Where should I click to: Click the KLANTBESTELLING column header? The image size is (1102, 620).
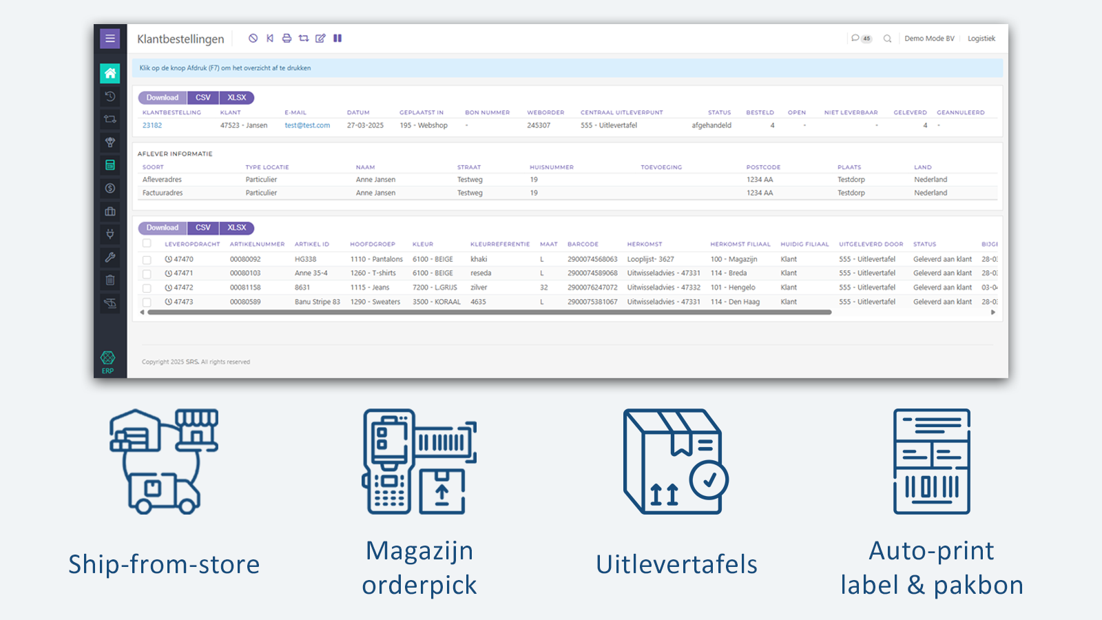(x=171, y=112)
